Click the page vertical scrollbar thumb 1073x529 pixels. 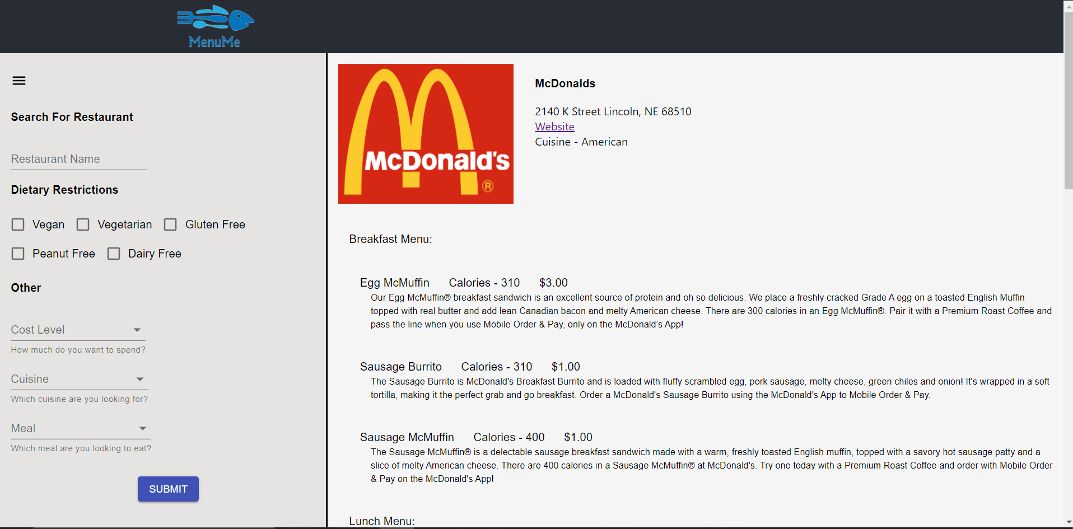(1069, 101)
